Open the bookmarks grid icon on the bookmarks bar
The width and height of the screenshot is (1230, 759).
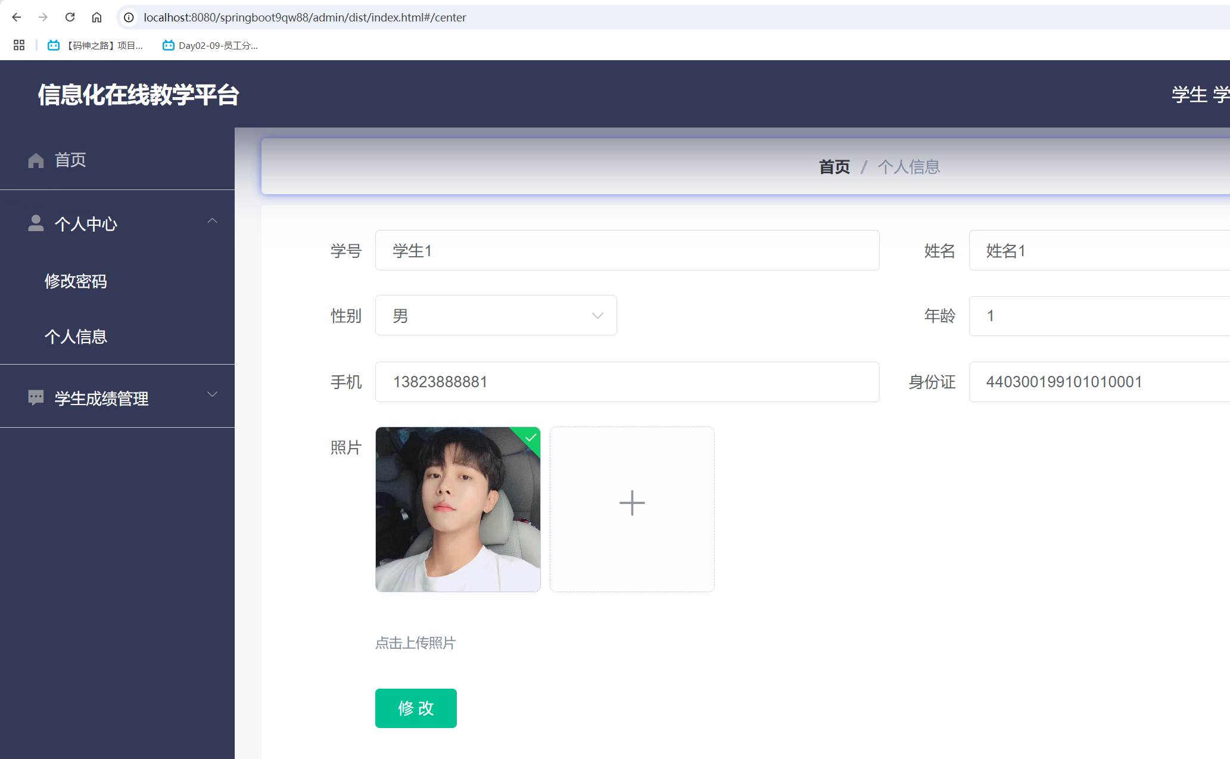coord(18,45)
